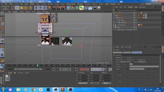Adjust the Strength slider bar
164x92 pixels.
click(144, 66)
